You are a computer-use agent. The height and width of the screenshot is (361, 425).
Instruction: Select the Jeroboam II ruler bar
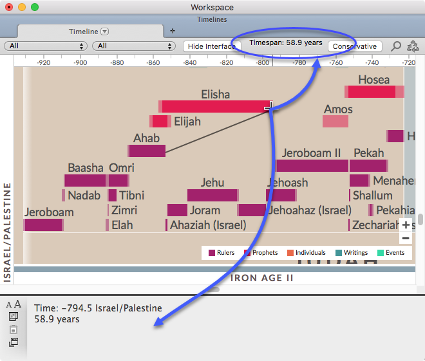312,165
